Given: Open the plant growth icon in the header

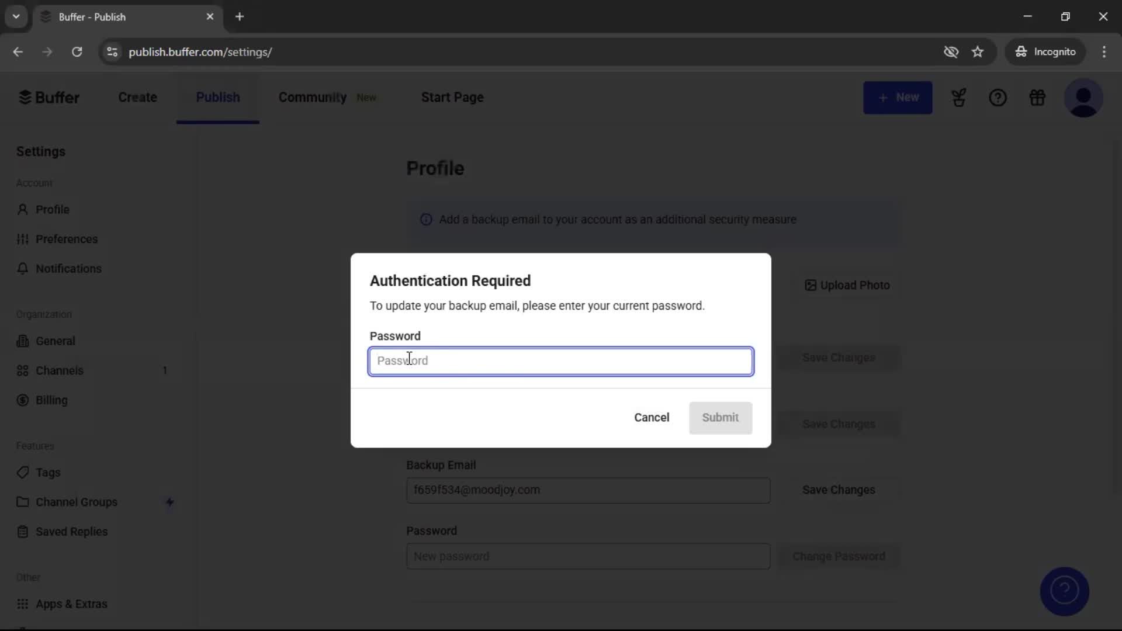Looking at the screenshot, I should click(959, 97).
